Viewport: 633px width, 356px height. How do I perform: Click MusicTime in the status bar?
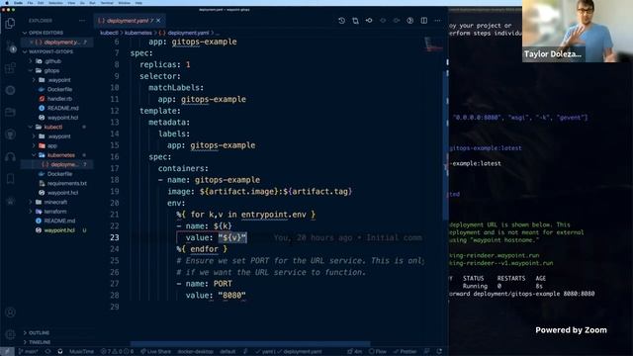coord(81,352)
